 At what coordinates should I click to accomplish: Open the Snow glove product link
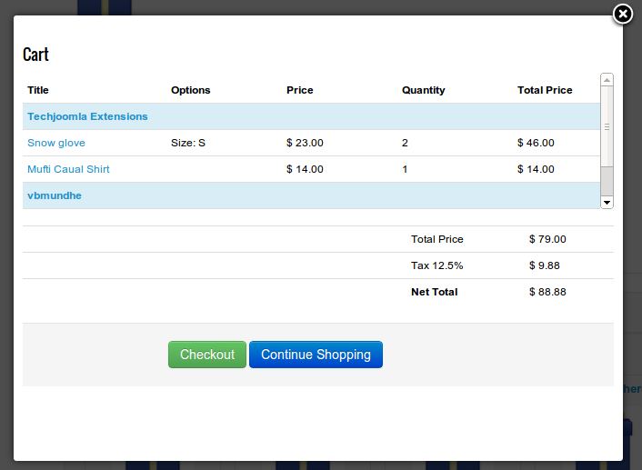[x=56, y=143]
